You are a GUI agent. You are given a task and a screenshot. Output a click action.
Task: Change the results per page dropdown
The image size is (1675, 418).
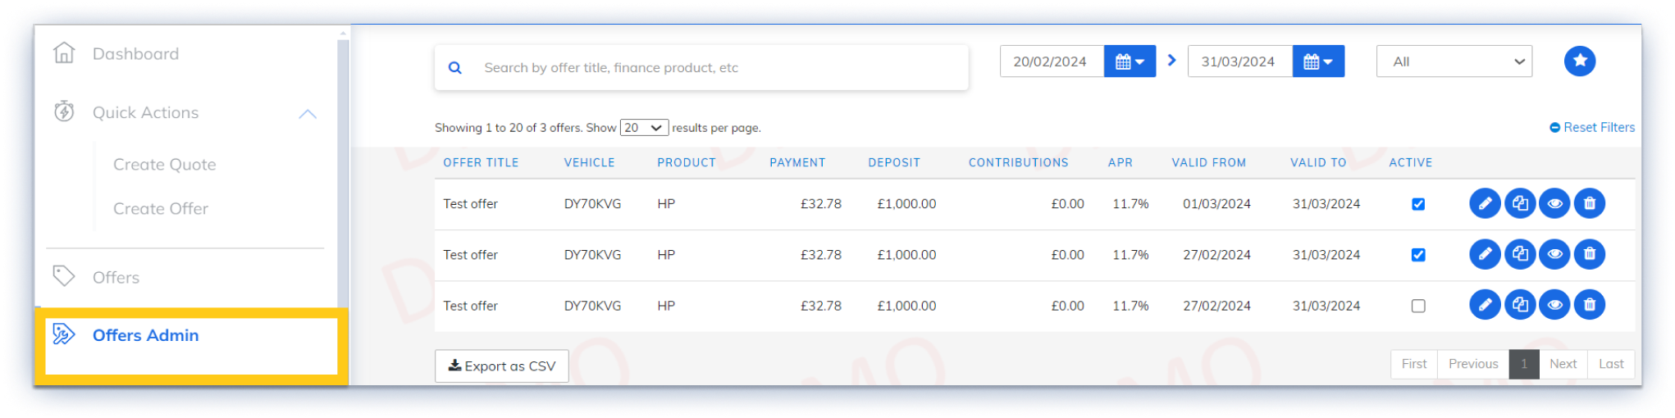click(x=644, y=128)
